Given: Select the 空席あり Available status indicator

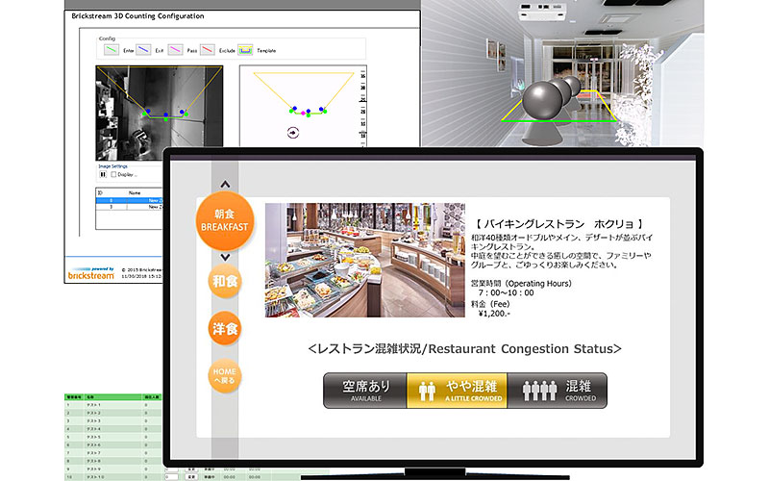Looking at the screenshot, I should pos(365,391).
